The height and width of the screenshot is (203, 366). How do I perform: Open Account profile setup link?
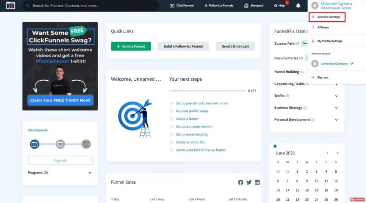[x=192, y=111]
